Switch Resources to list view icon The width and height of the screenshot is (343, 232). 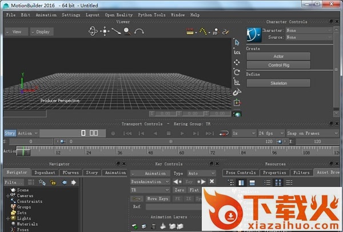click(268, 182)
